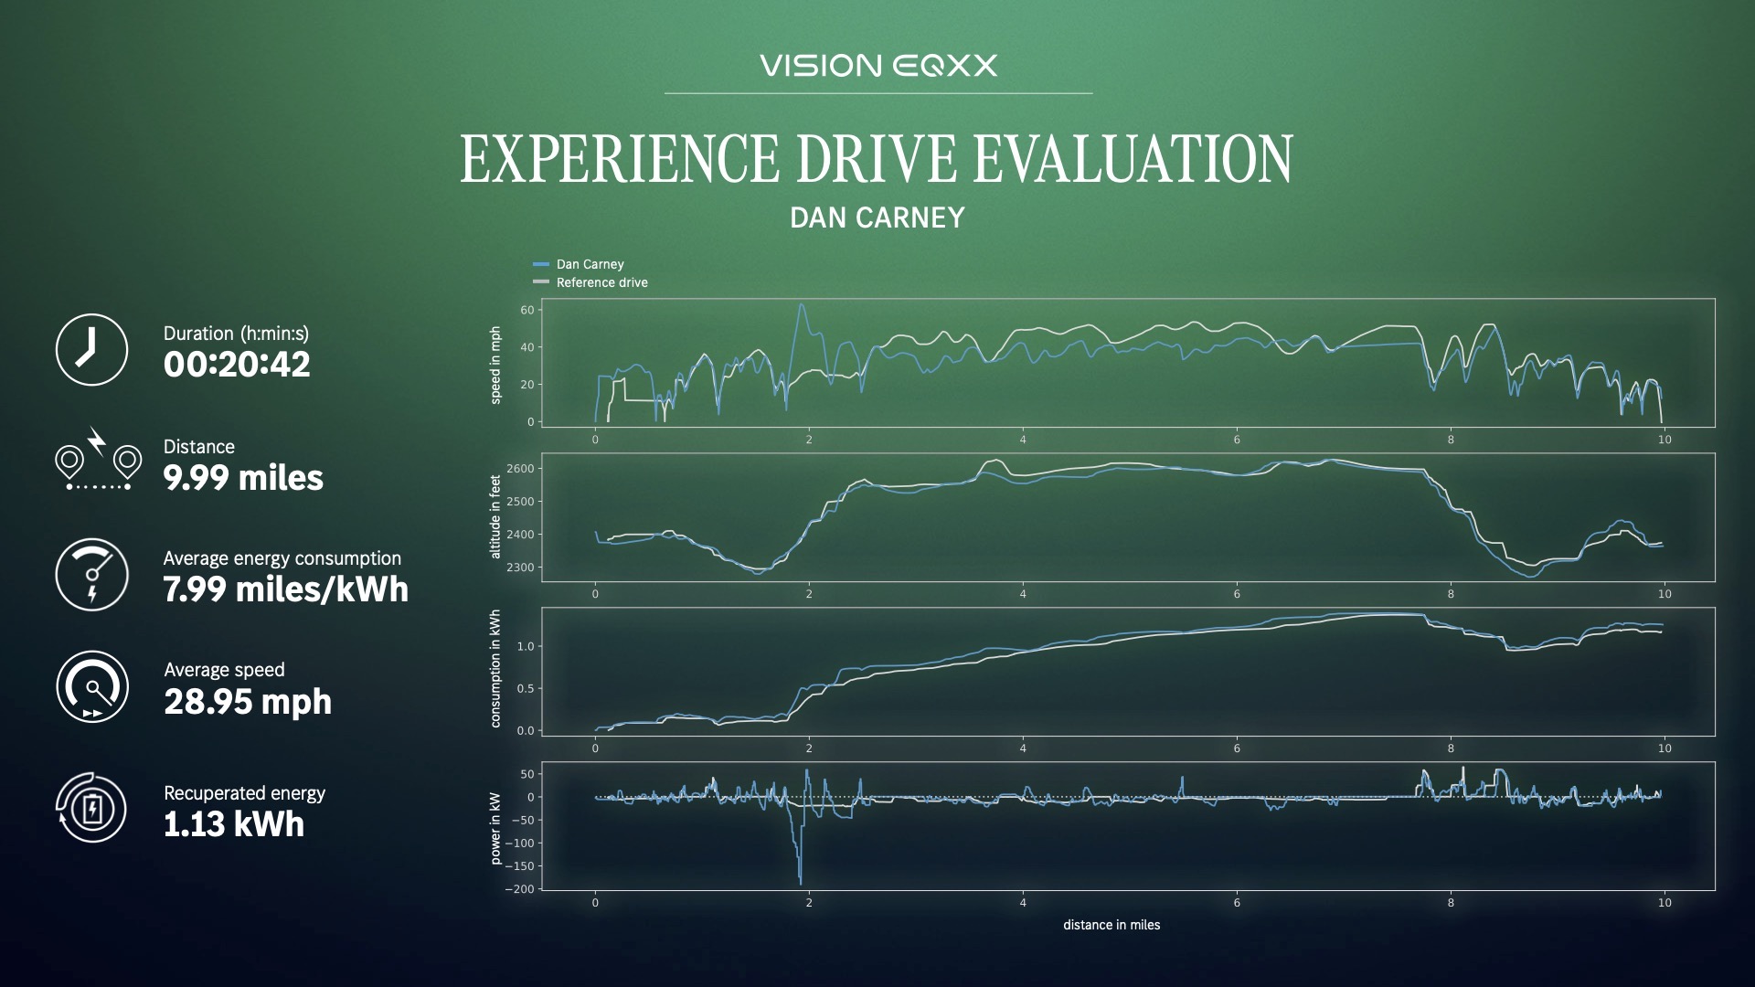
Task: Select the Dan Carney legend label
Action: pos(590,264)
